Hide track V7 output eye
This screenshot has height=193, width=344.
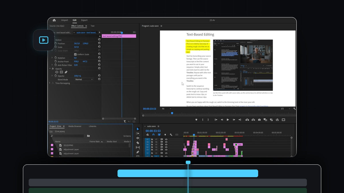pyautogui.click(x=166, y=139)
